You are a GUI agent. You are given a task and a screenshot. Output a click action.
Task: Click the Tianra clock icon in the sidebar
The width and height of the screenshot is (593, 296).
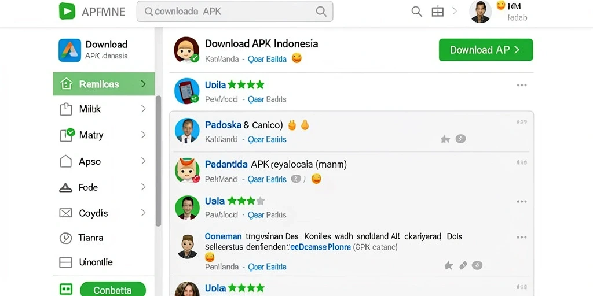pyautogui.click(x=66, y=238)
